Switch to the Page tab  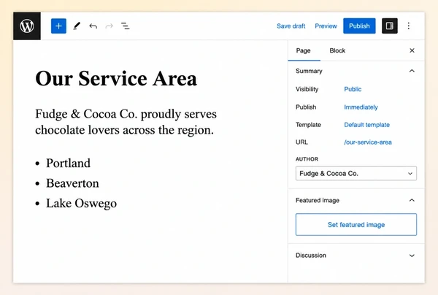(304, 50)
